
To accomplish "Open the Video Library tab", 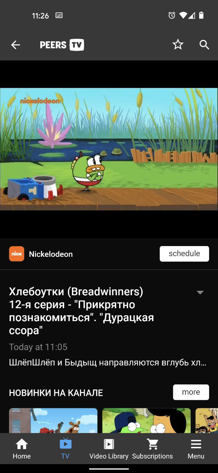I will [109, 449].
